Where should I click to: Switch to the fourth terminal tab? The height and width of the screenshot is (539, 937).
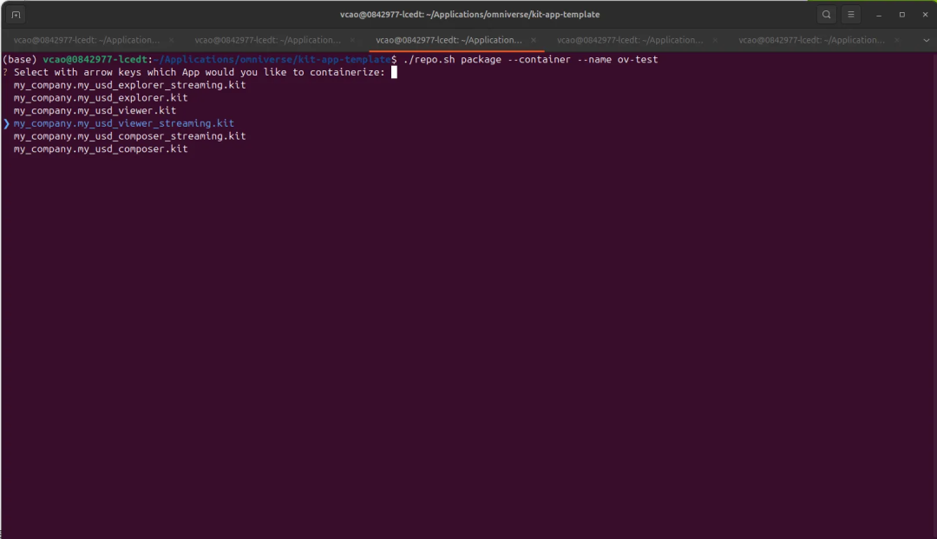pyautogui.click(x=630, y=40)
